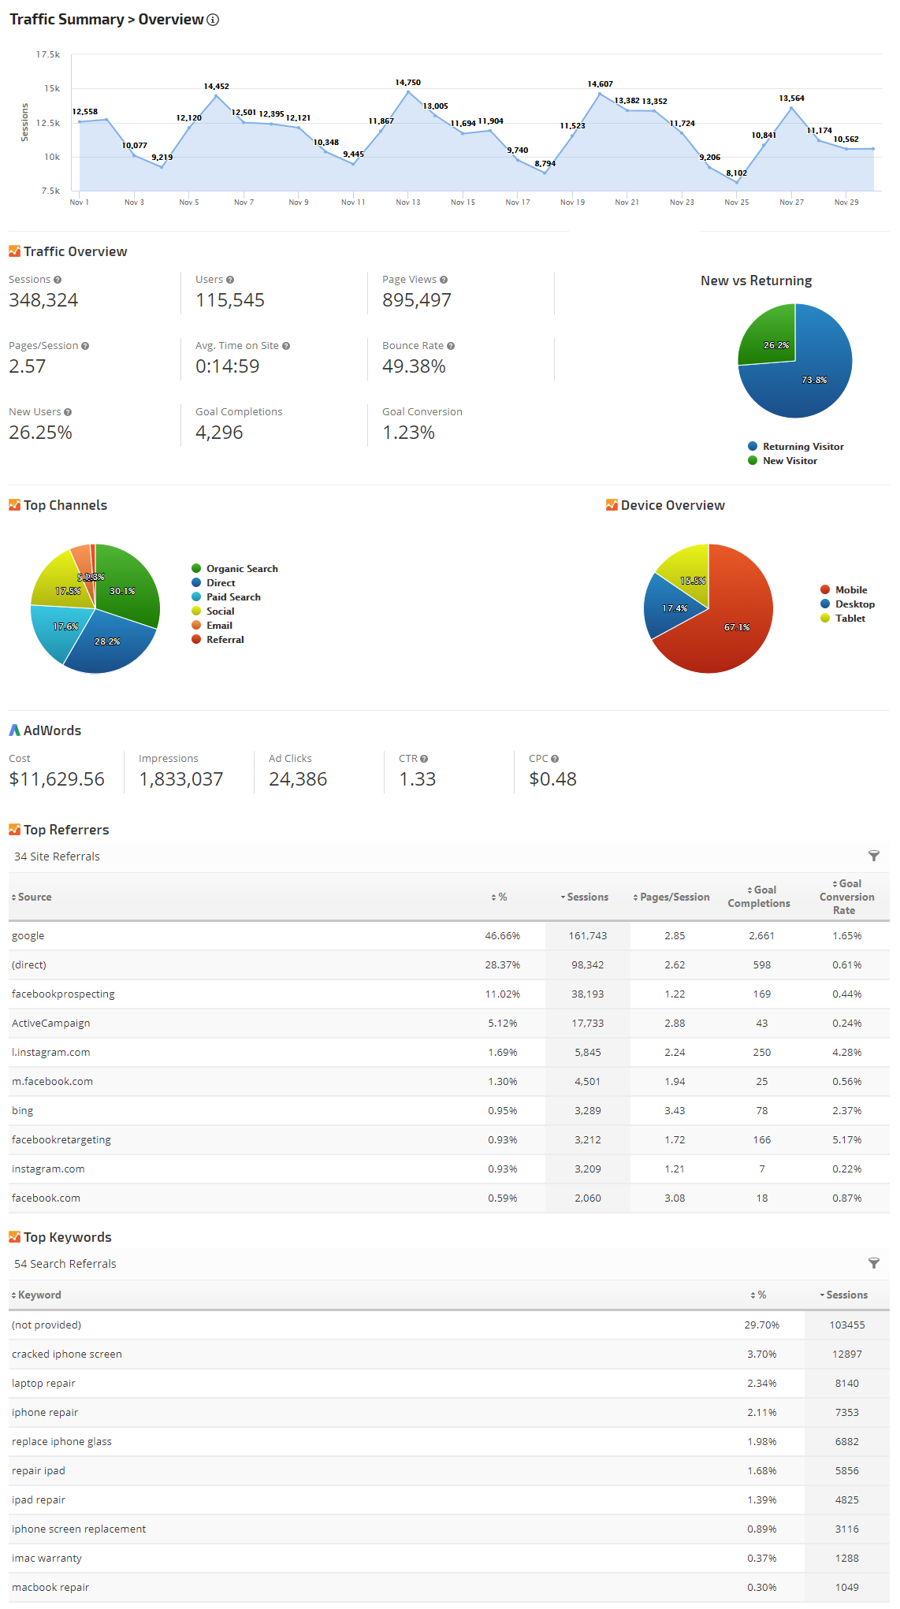This screenshot has height=1609, width=900.
Task: Toggle Returning Visitor legend item
Action: pos(802,447)
